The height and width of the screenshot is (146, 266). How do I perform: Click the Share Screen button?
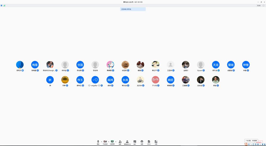pyautogui.click(x=112, y=142)
